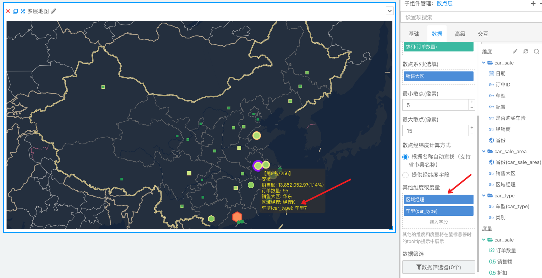This screenshot has height=278, width=542.
Task: Select 根据名称自动查找 radio option
Action: click(405, 157)
